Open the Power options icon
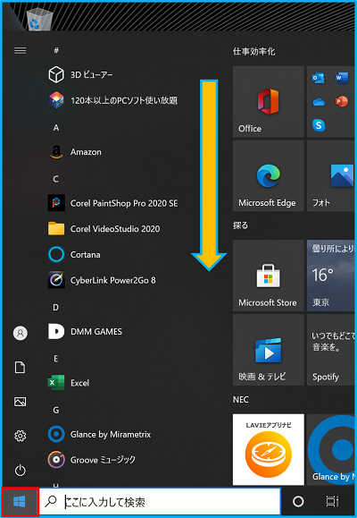Viewport: 357px width, 518px height. pos(21,470)
